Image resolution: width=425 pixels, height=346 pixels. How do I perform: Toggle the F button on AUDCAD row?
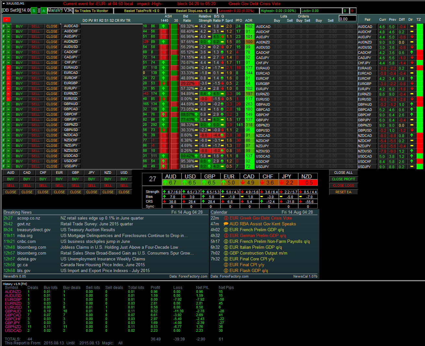[x=4, y=26]
